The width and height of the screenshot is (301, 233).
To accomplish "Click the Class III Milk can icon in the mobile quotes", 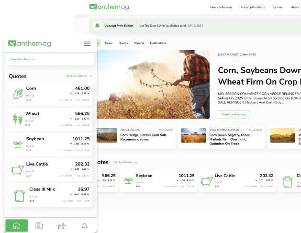I will pos(20,196).
